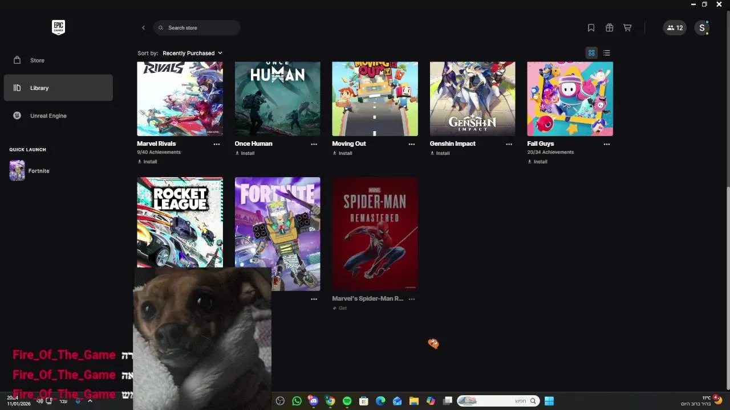Open Fortnite three-dot options menu
This screenshot has width=730, height=410.
(314, 299)
